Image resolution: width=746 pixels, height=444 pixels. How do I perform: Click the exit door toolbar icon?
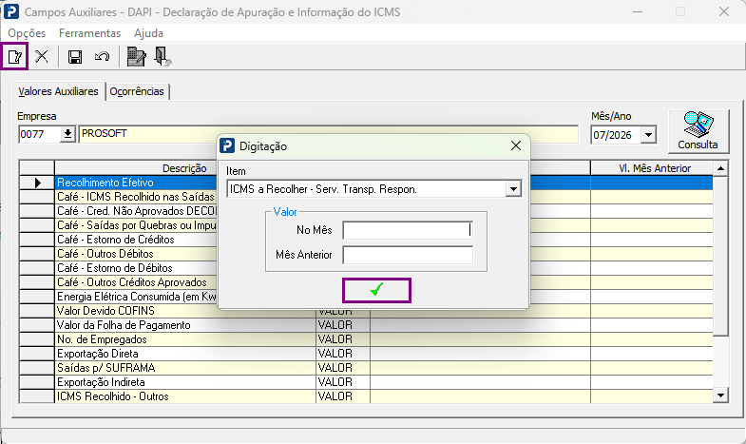tap(163, 57)
